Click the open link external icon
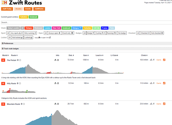 coord(50,37)
